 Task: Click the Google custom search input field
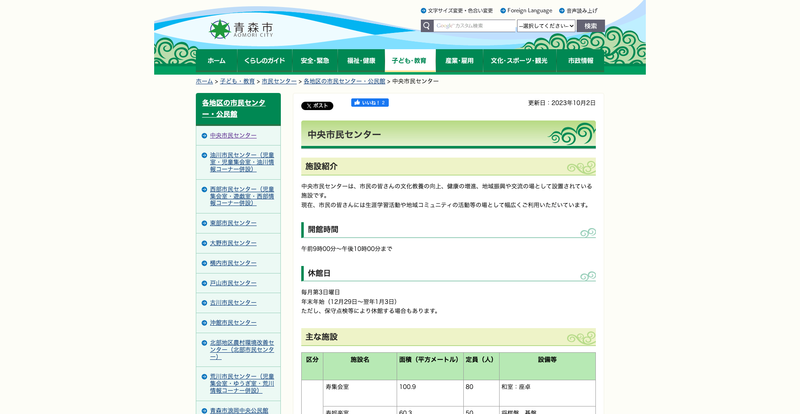474,25
